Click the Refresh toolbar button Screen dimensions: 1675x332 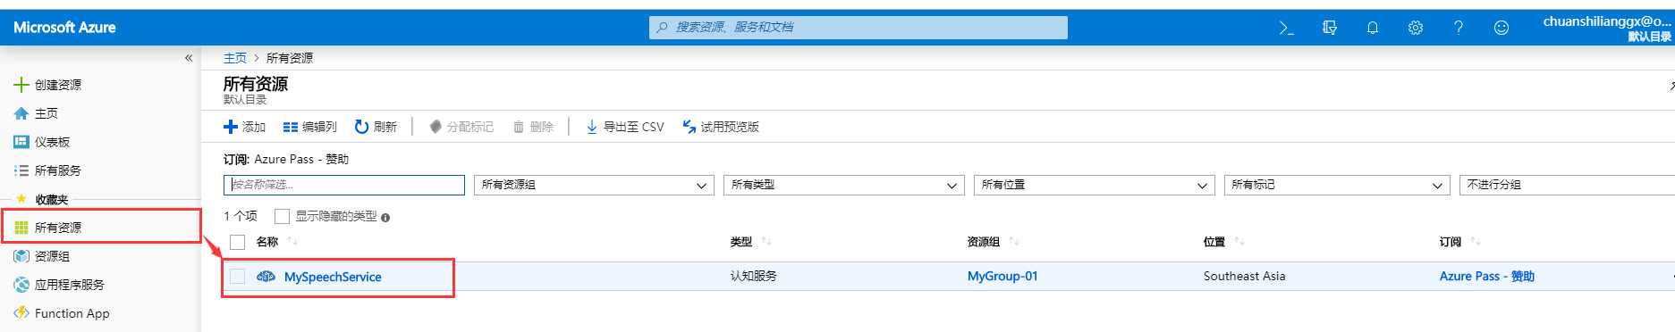pyautogui.click(x=376, y=127)
